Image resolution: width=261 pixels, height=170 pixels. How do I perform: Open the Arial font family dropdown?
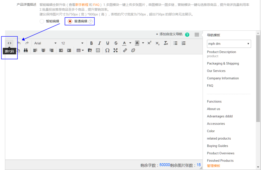45,43
